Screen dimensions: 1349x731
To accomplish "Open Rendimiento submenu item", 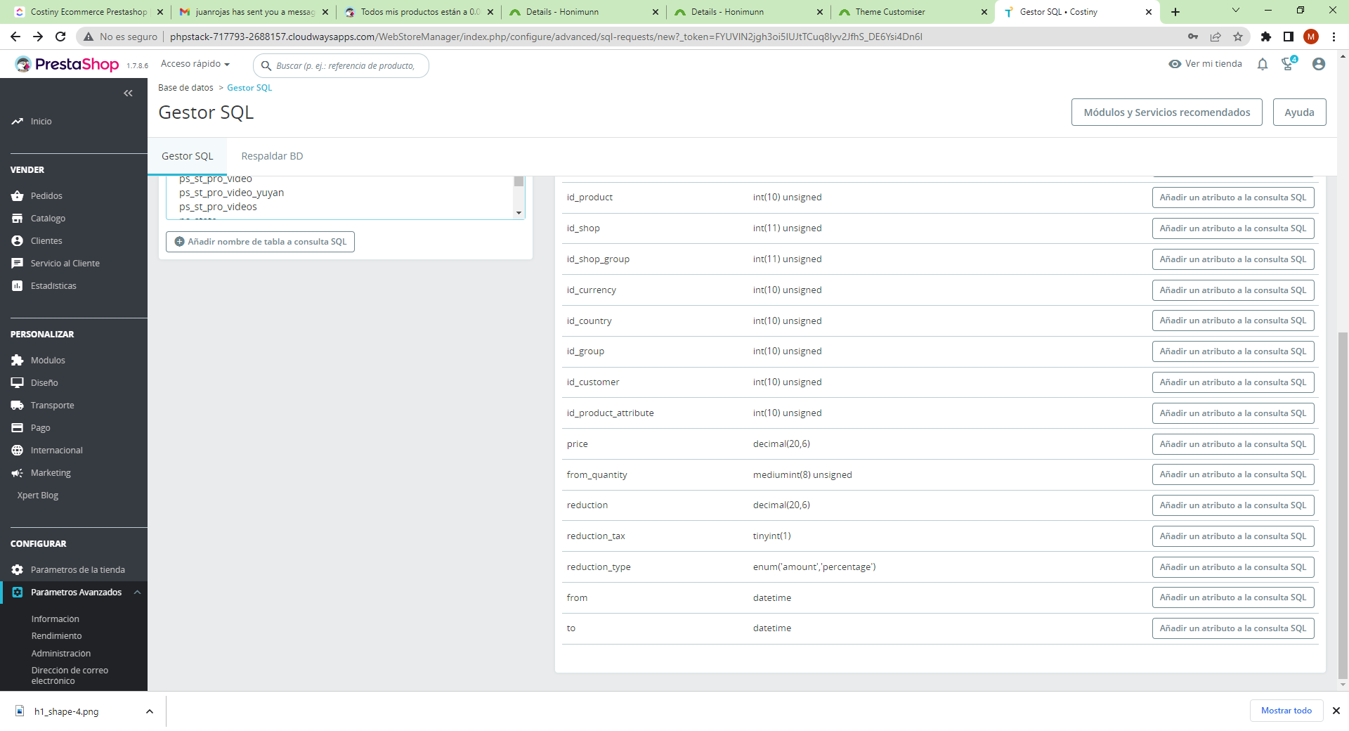I will click(56, 636).
